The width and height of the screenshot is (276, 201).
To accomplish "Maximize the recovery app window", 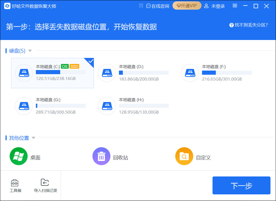I will (x=256, y=6).
